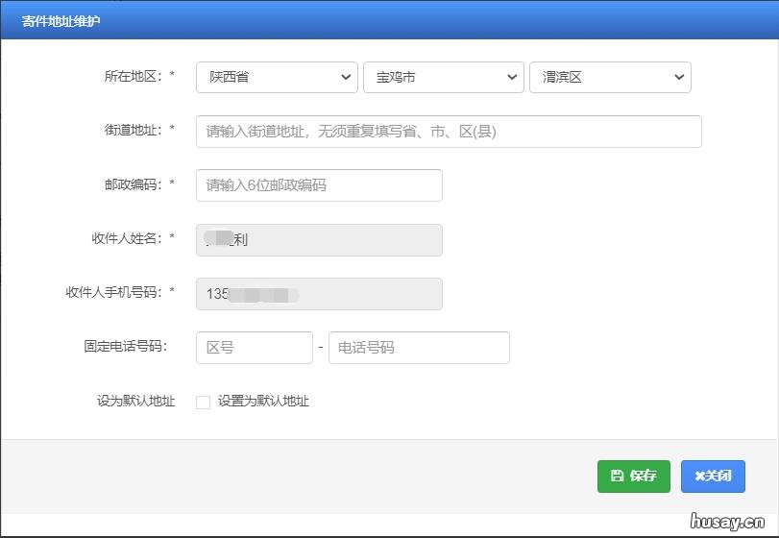Click the blue 关闭 close button
Screen dimensions: 779x538
coord(713,476)
